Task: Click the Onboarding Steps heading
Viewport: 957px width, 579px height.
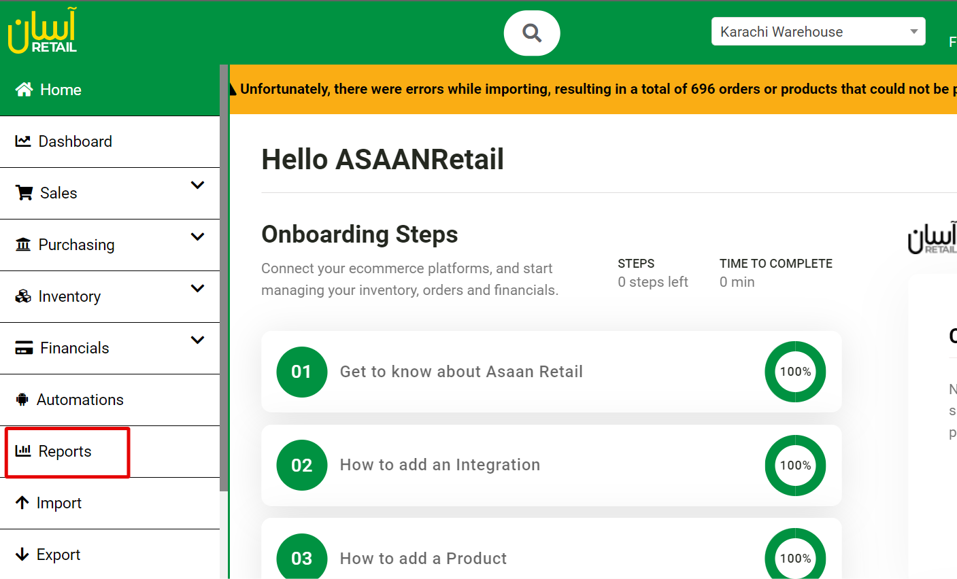Action: (x=359, y=234)
